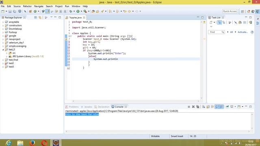Click Open Console icon in console toolbar
Screen dimensions: 260x146
tap(239, 107)
